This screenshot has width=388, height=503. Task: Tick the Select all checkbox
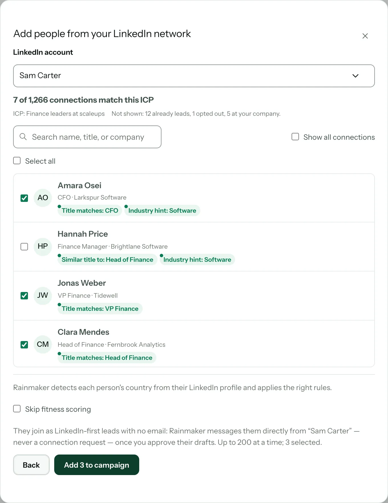click(x=17, y=161)
